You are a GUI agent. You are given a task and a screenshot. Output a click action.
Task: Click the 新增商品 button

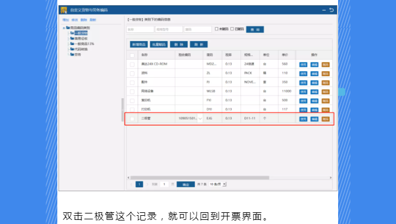click(139, 44)
